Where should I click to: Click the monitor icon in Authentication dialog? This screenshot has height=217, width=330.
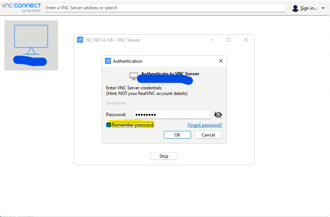click(x=133, y=76)
